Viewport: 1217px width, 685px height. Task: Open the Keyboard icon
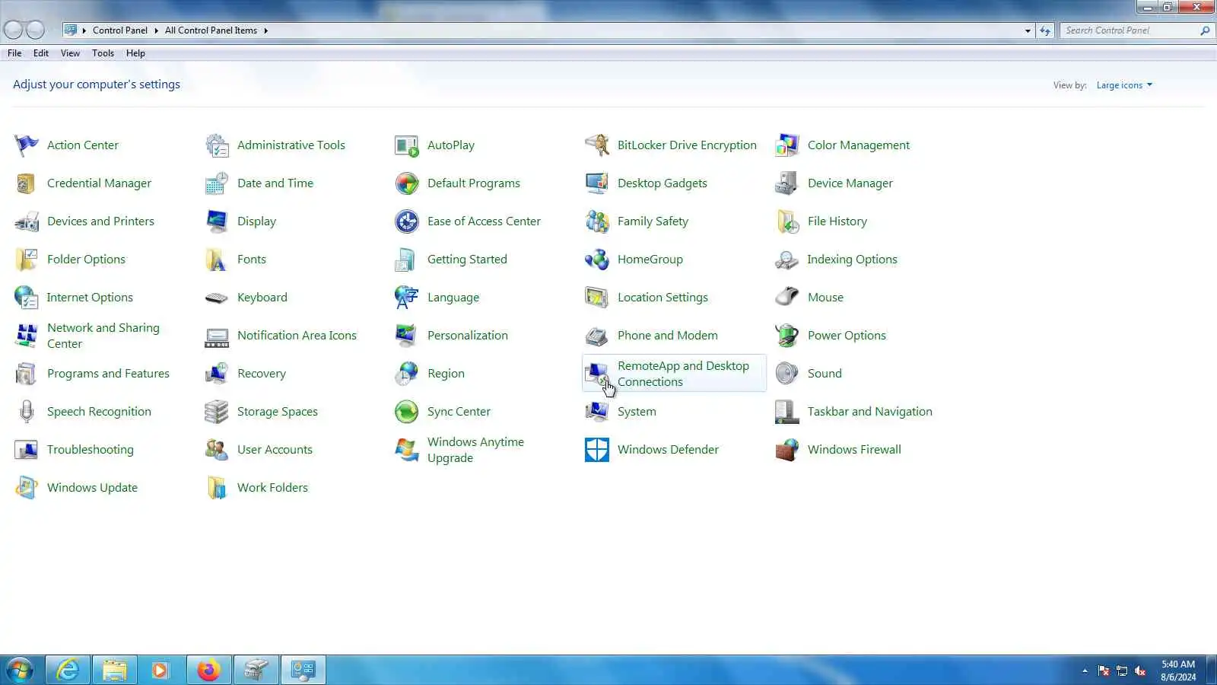pyautogui.click(x=217, y=297)
